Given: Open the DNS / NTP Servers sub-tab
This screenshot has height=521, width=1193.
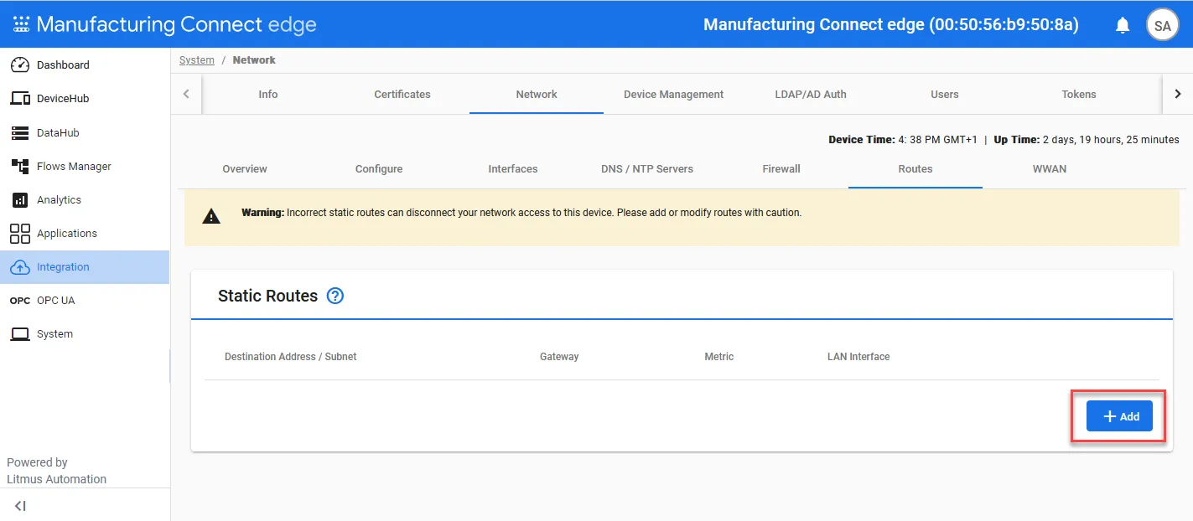Looking at the screenshot, I should (x=647, y=169).
